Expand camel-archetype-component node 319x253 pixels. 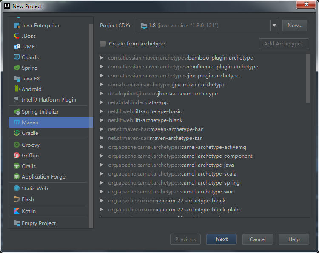[102, 156]
